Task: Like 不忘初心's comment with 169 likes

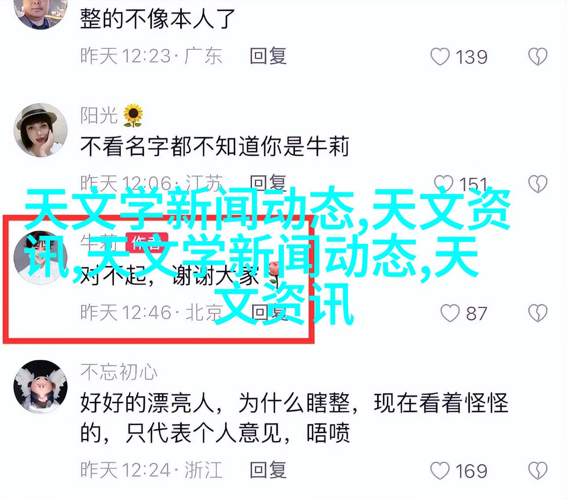Action: 440,471
